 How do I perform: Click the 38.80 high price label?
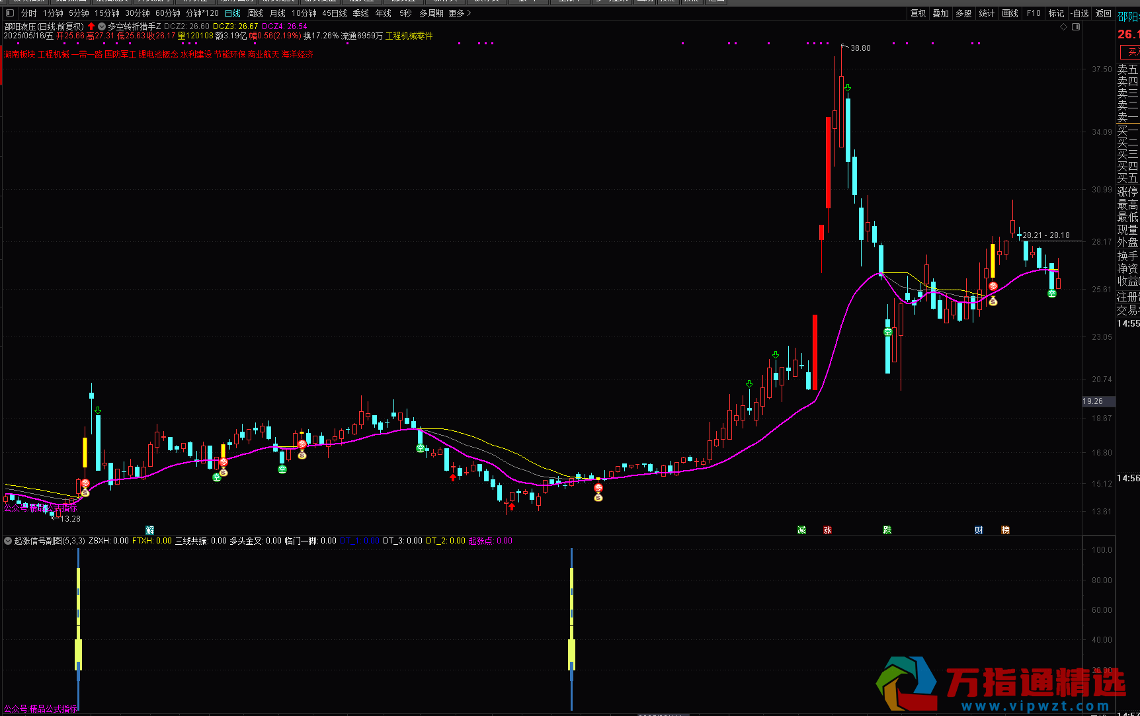coord(860,48)
